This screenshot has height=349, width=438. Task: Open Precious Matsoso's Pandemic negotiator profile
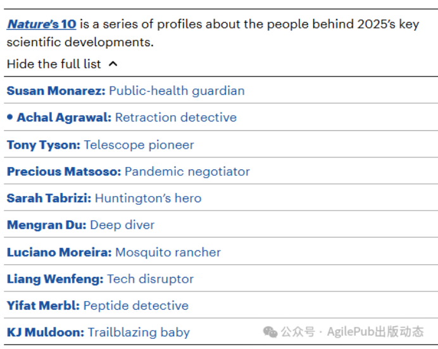click(x=128, y=171)
